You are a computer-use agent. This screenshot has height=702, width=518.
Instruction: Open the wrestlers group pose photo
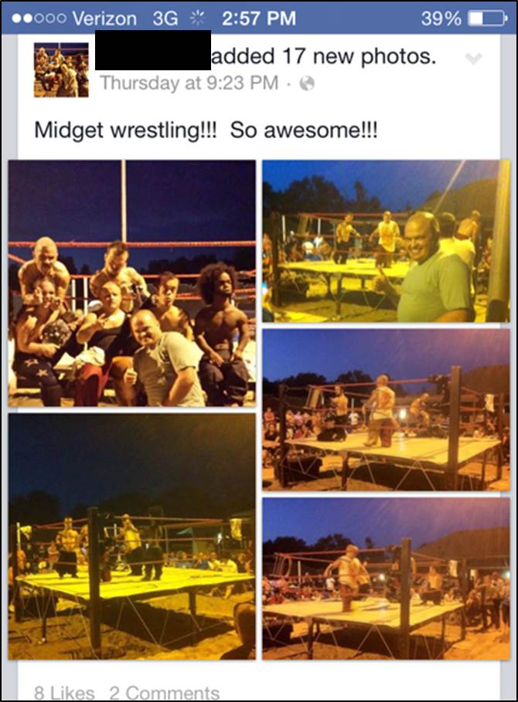tap(131, 283)
